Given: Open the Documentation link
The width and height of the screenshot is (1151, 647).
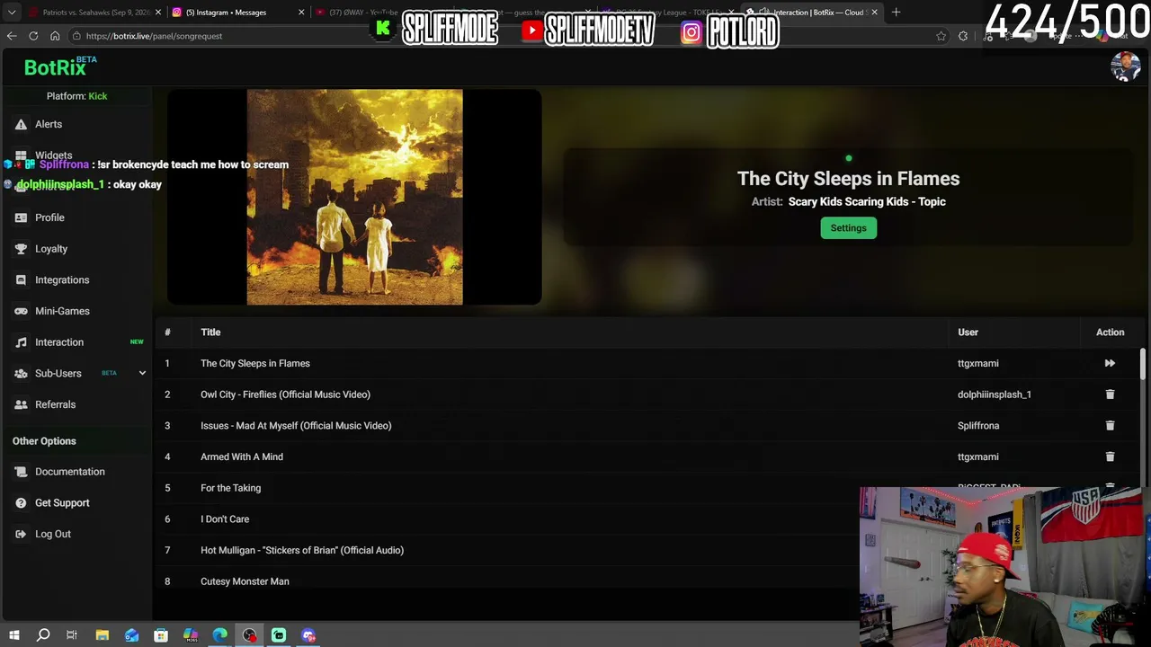Looking at the screenshot, I should (x=69, y=472).
